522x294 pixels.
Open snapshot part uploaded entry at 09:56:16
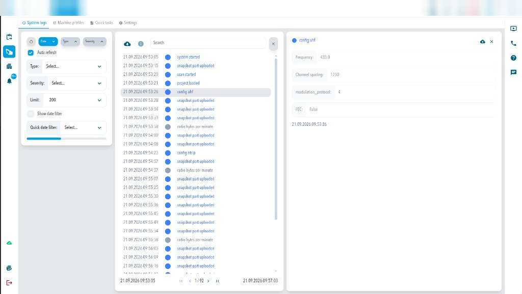tap(196, 266)
